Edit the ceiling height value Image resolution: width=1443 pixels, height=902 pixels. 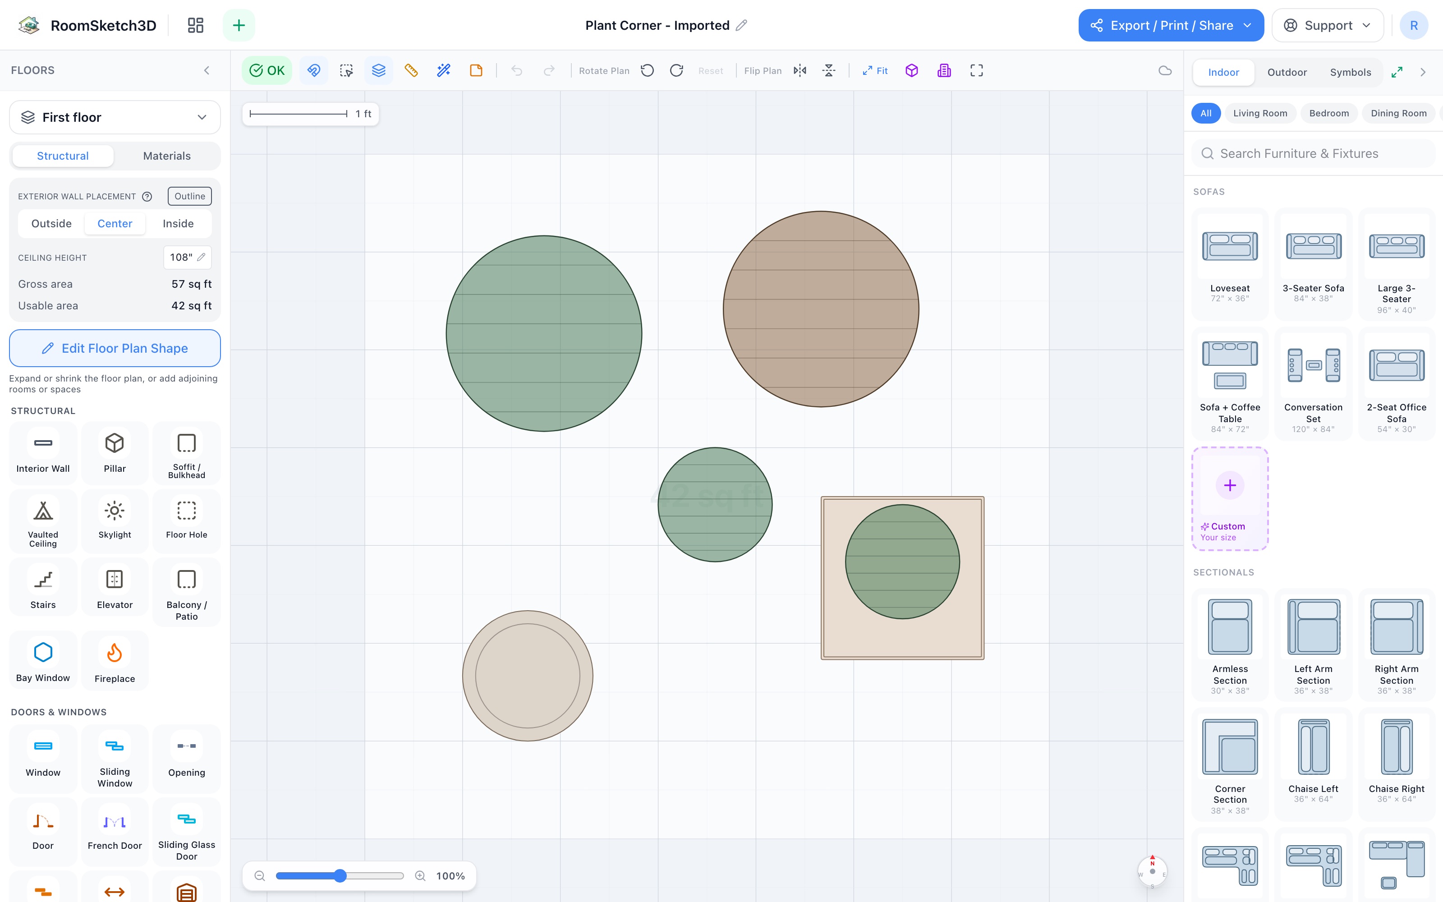(187, 257)
